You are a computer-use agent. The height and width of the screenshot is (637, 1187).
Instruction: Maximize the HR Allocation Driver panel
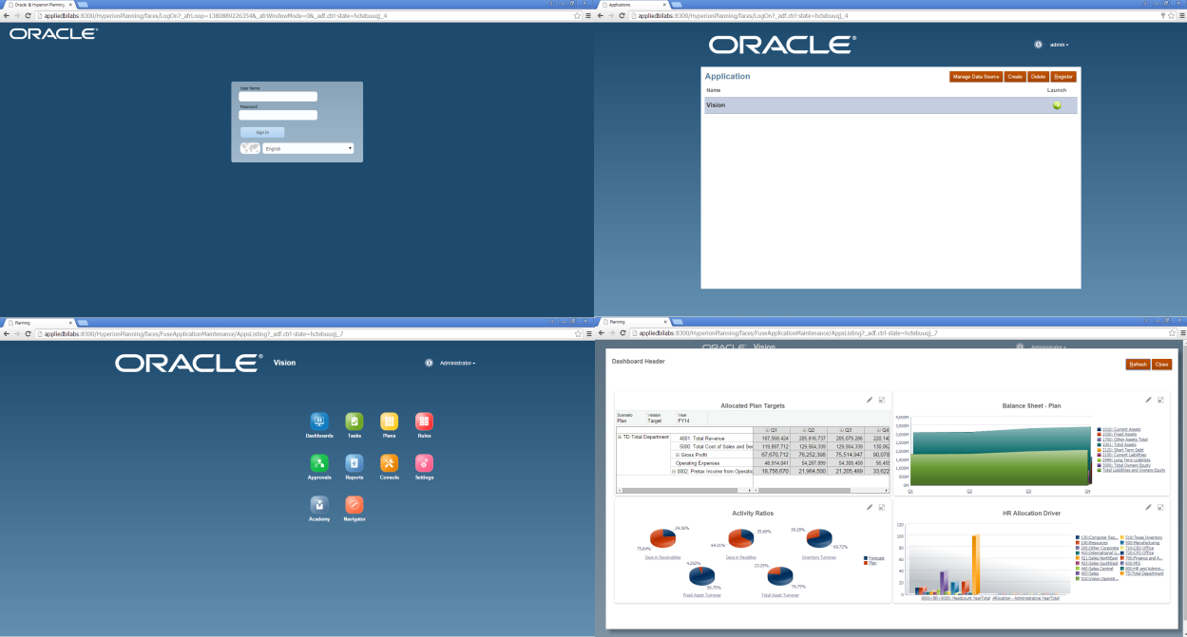click(x=1160, y=508)
